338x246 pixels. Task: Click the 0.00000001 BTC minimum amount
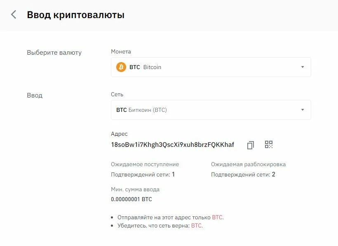pyautogui.click(x=131, y=199)
